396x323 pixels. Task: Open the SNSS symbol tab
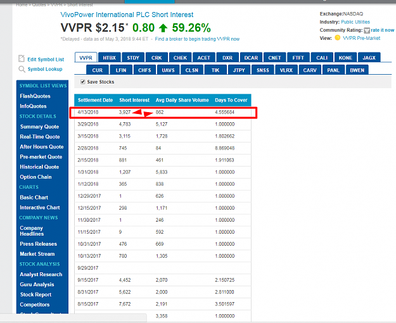click(x=263, y=70)
